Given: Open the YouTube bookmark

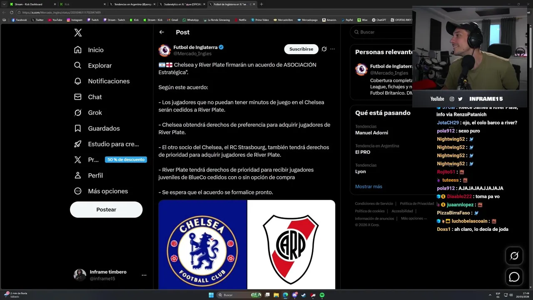Looking at the screenshot, I should 55,20.
